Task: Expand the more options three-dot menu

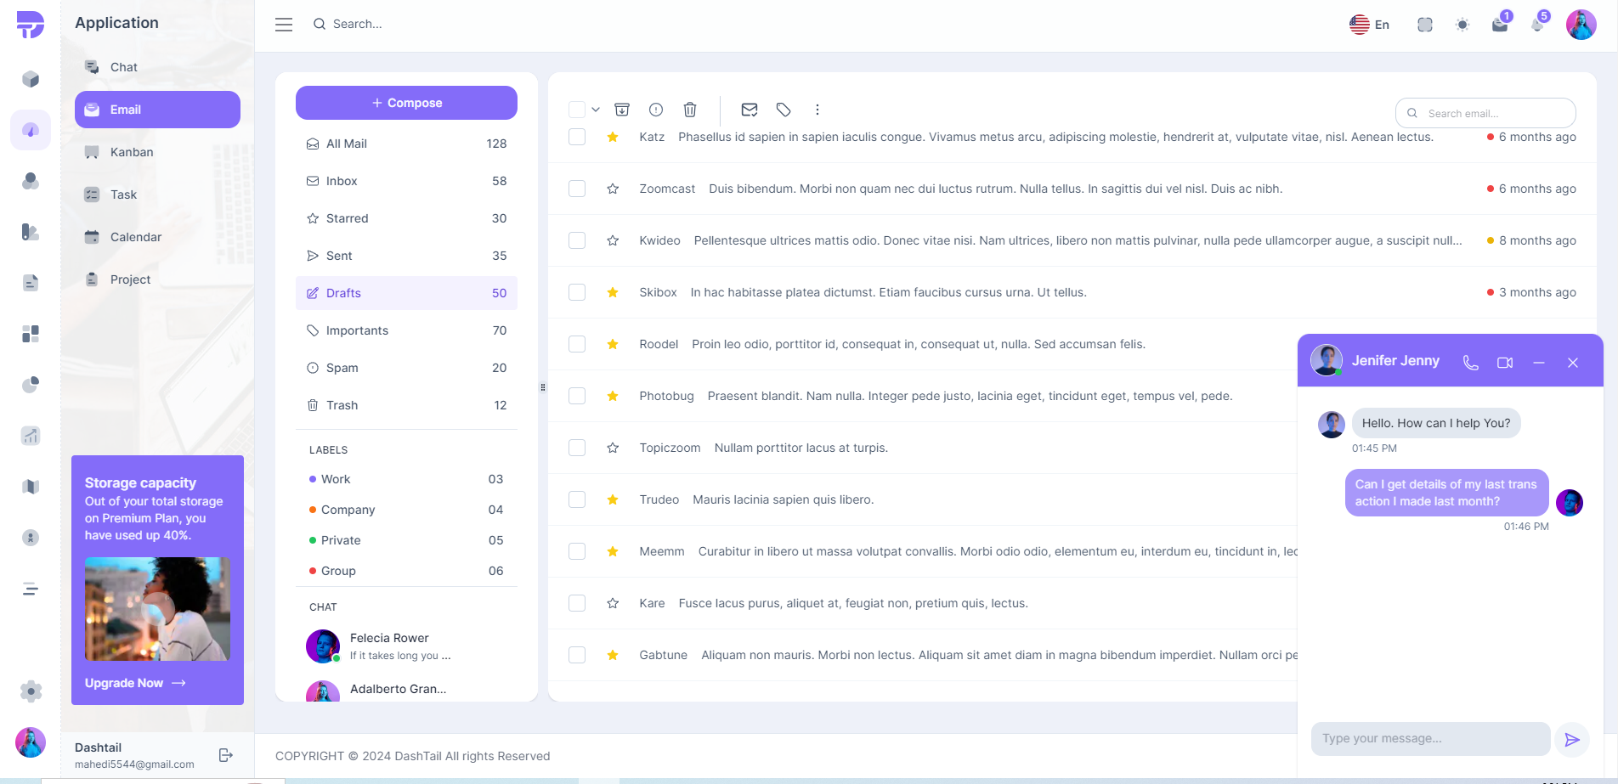Action: click(x=817, y=110)
